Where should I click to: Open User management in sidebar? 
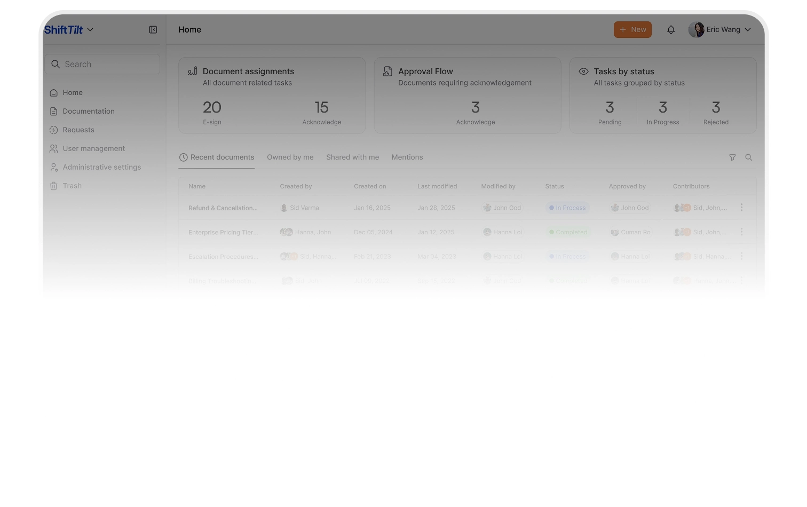[93, 148]
